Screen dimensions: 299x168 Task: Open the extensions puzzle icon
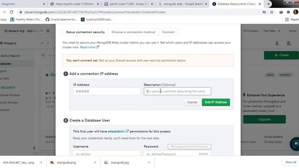pos(288,12)
